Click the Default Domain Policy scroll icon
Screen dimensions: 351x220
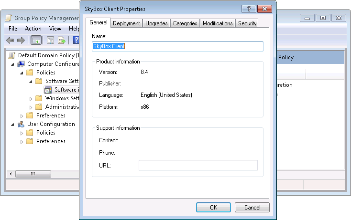tap(12, 55)
